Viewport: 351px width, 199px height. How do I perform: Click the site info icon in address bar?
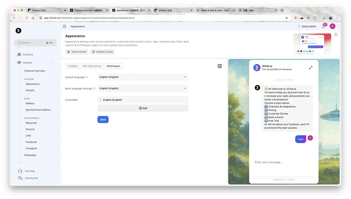point(41,18)
